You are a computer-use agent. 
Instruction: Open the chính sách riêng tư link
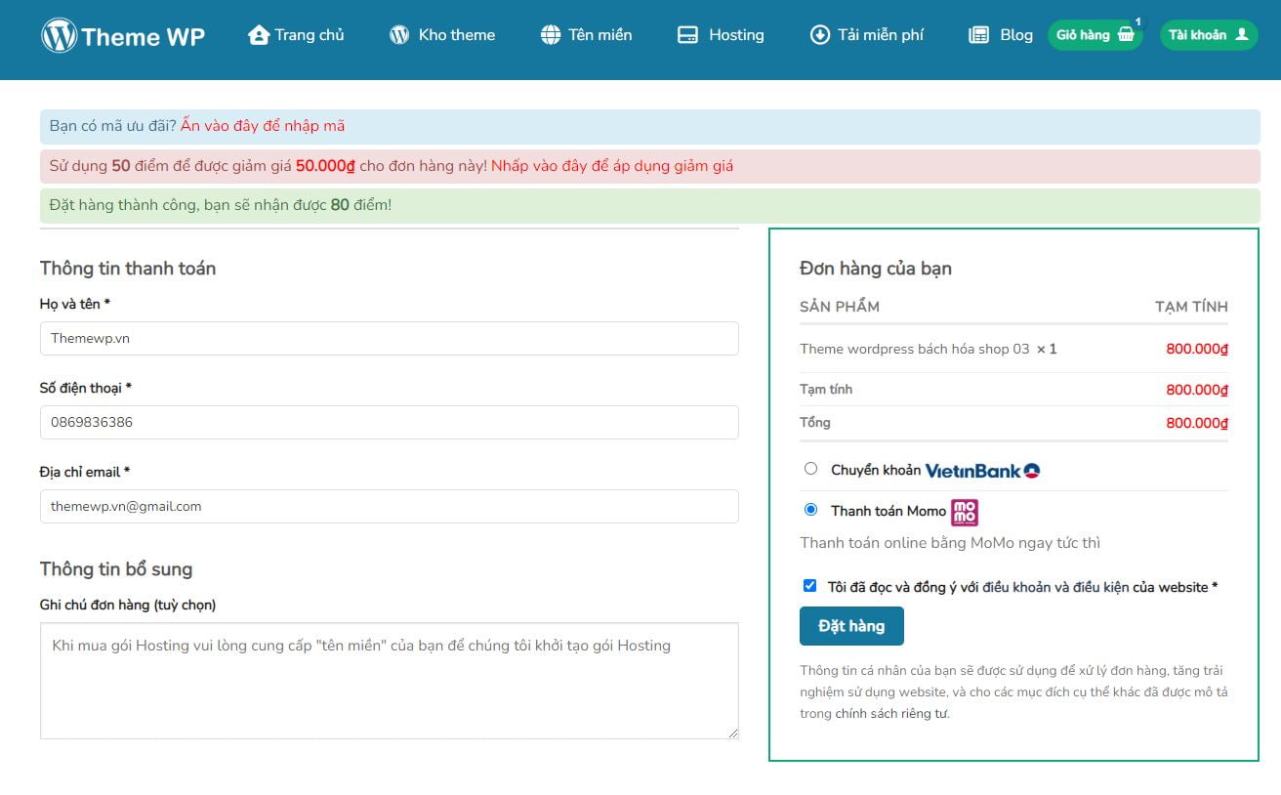pyautogui.click(x=890, y=714)
